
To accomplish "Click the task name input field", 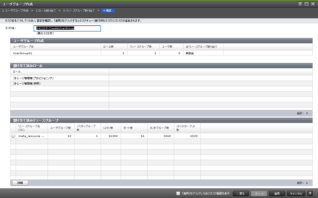I will [67, 28].
